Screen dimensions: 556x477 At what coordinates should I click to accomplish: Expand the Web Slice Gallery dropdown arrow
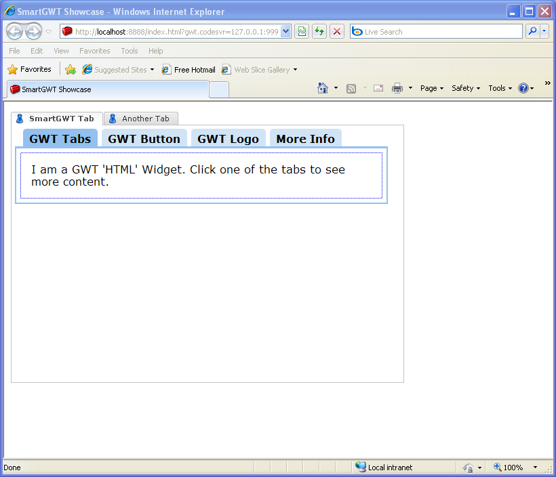click(295, 70)
